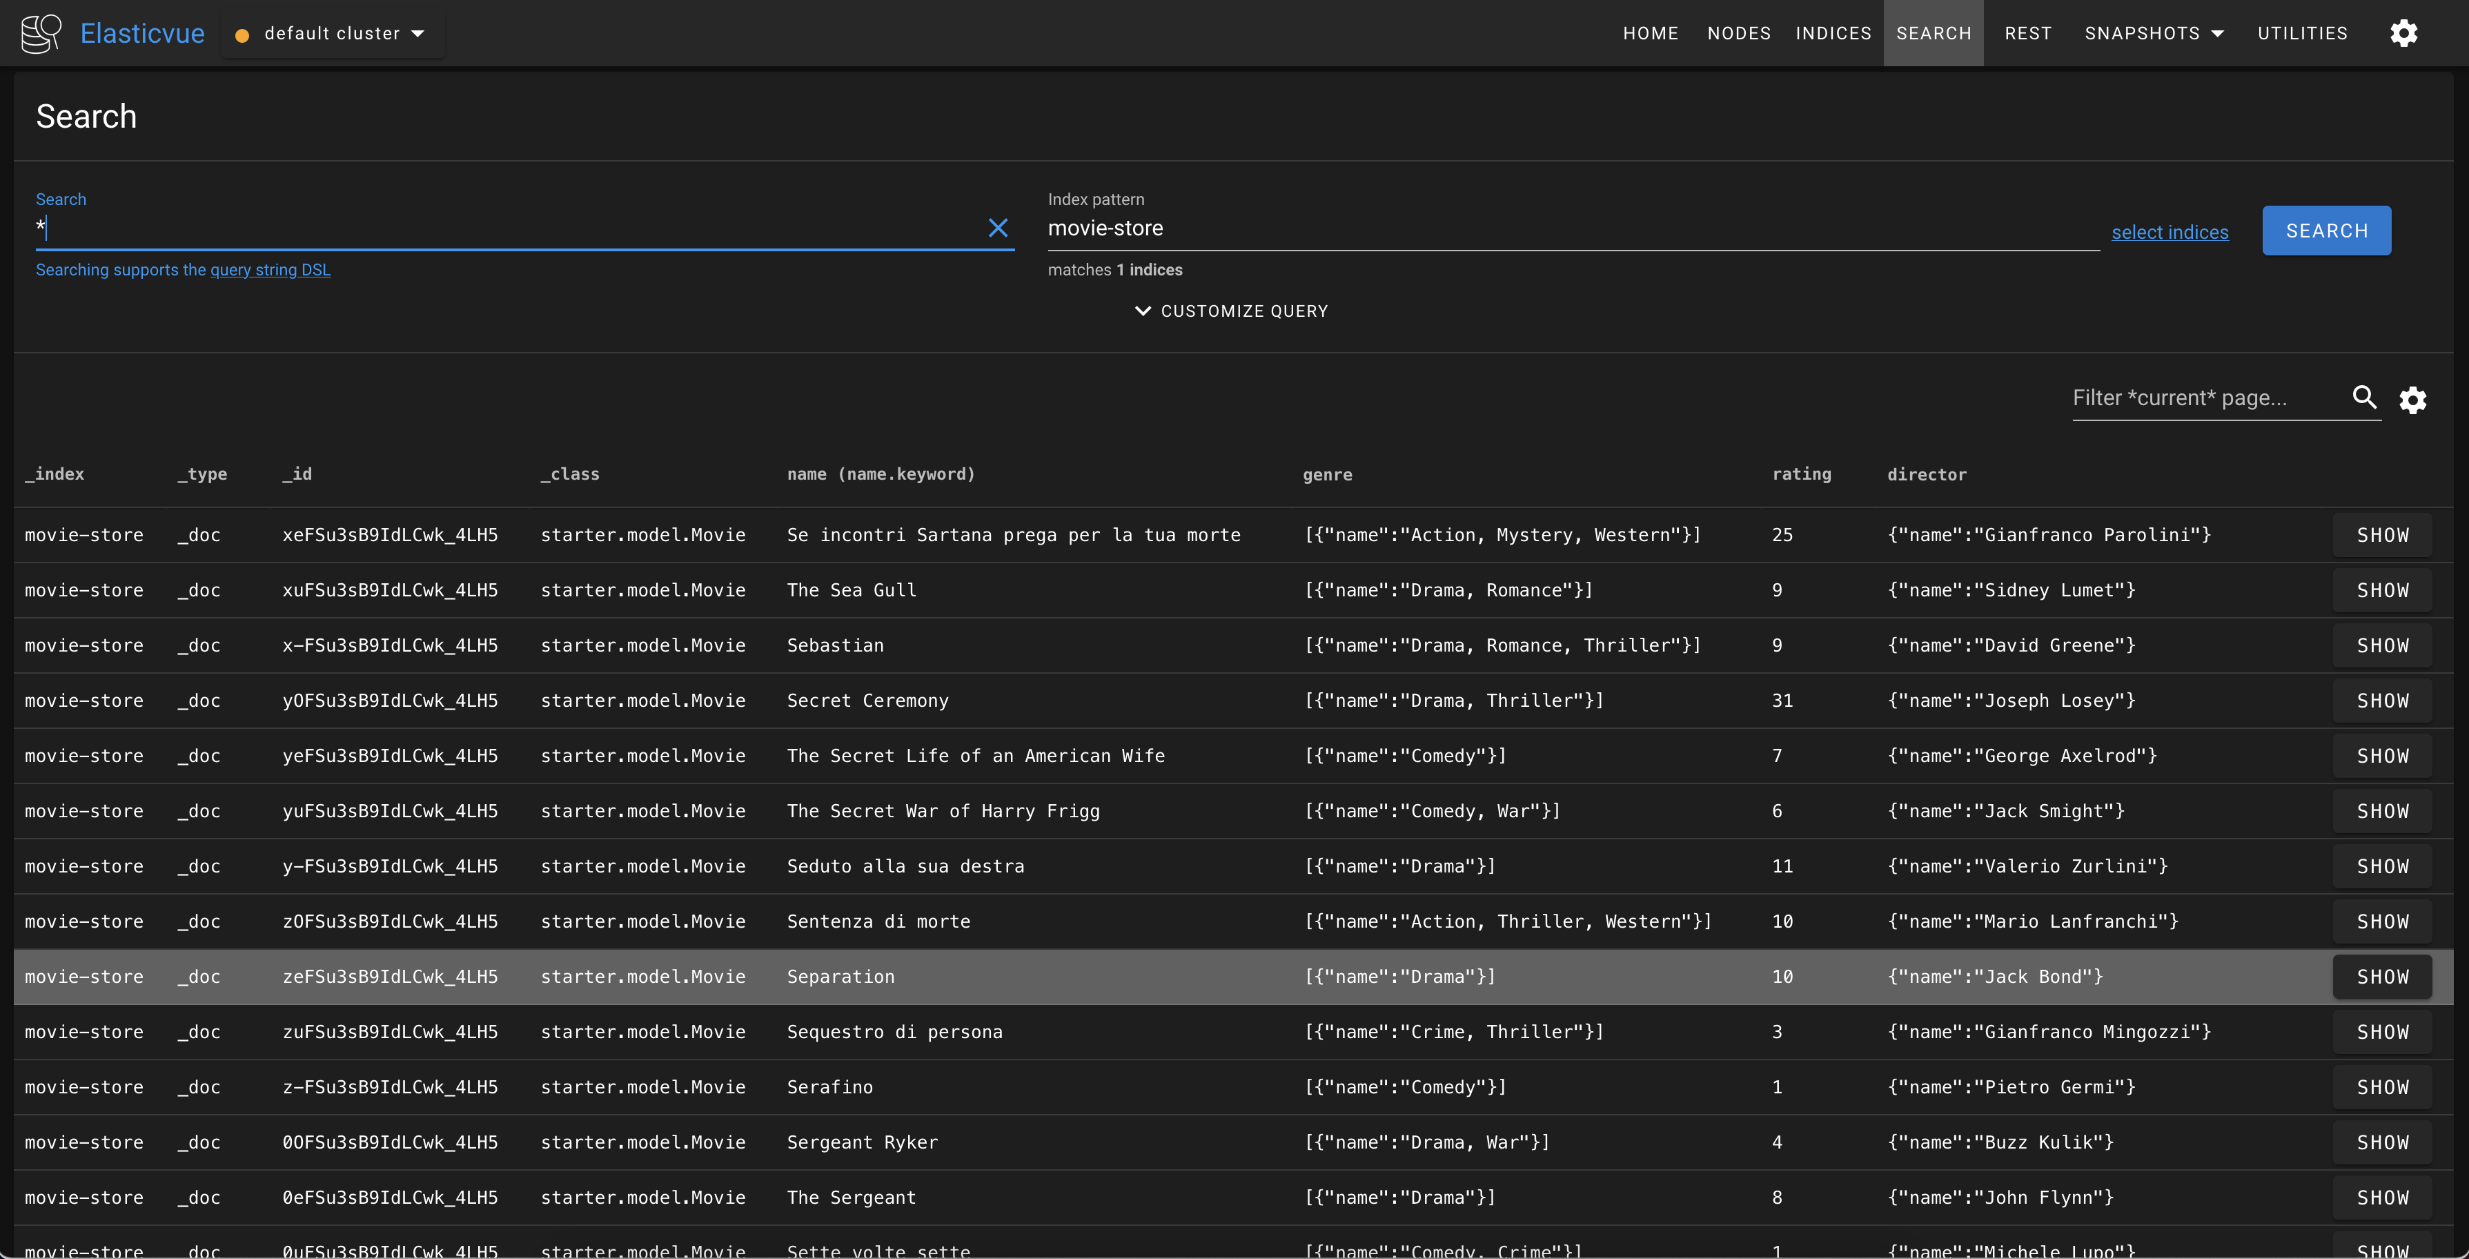The width and height of the screenshot is (2469, 1259).
Task: Open the Nodes page
Action: (x=1739, y=34)
